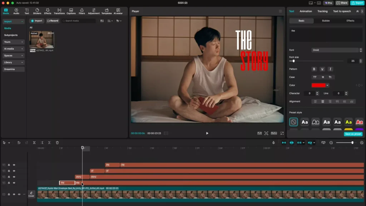The height and width of the screenshot is (206, 366).
Task: Open the Font dropdown showing Droid
Action: point(335,50)
